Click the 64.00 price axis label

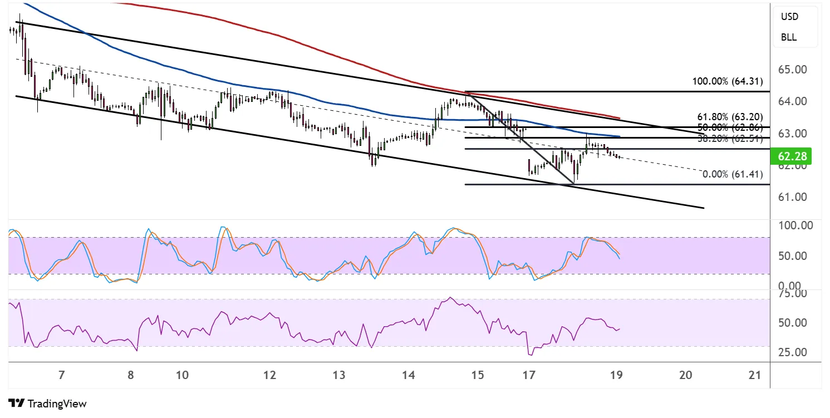pos(793,101)
